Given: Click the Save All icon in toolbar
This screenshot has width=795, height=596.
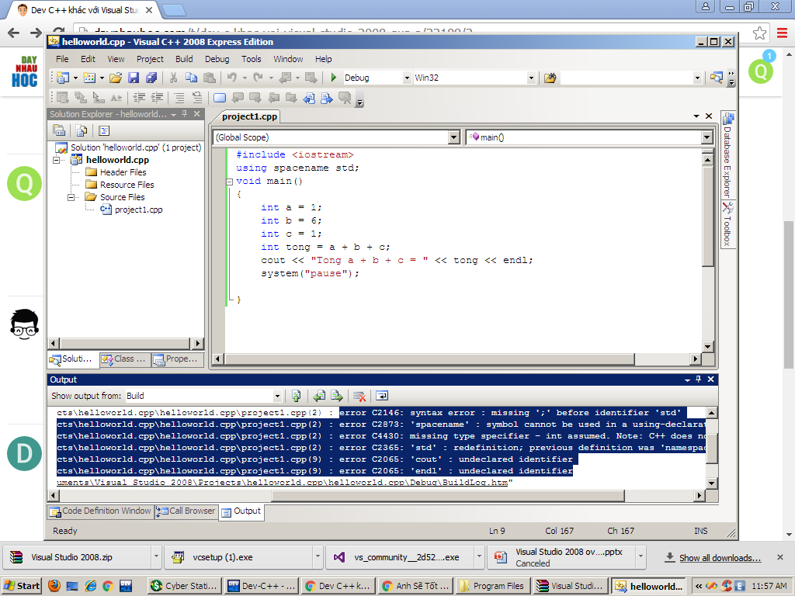Looking at the screenshot, I should [151, 78].
